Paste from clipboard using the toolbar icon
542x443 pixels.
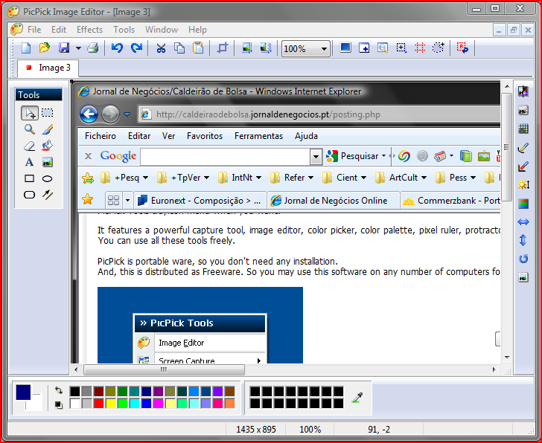(x=198, y=48)
